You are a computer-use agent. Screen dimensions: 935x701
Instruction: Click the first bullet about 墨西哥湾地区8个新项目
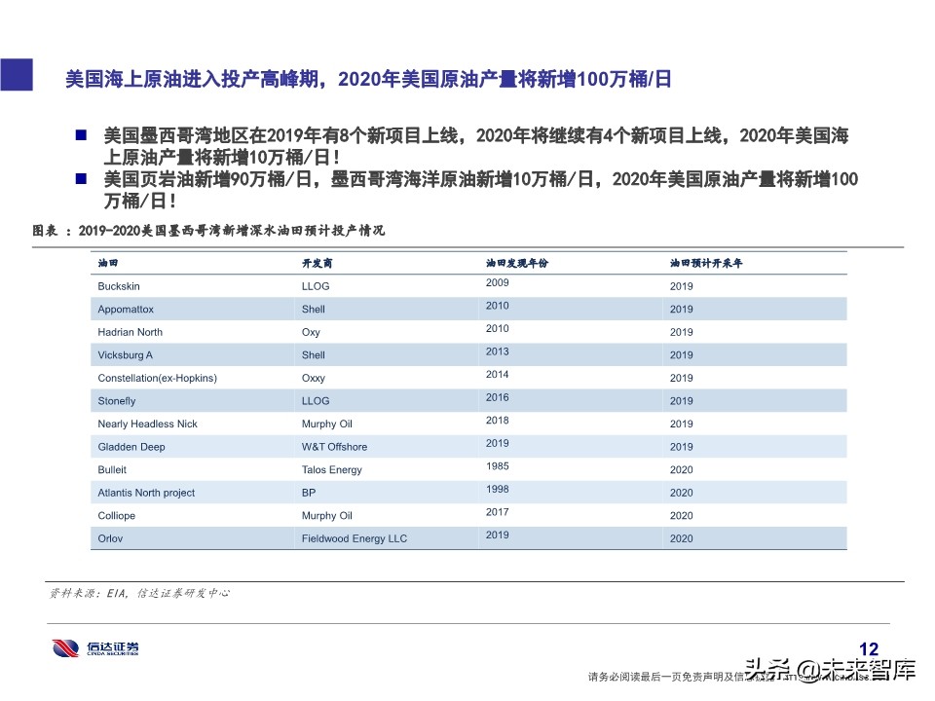click(476, 146)
